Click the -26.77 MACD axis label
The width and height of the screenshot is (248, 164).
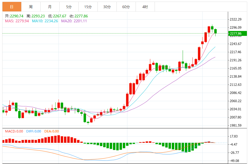click(x=234, y=153)
